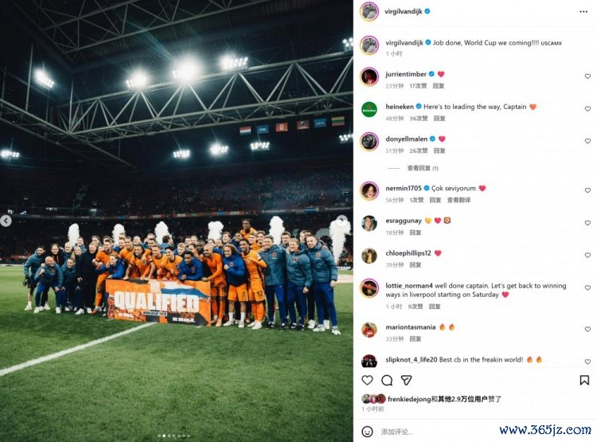Reply to chloephillips12's comment

coord(415,265)
